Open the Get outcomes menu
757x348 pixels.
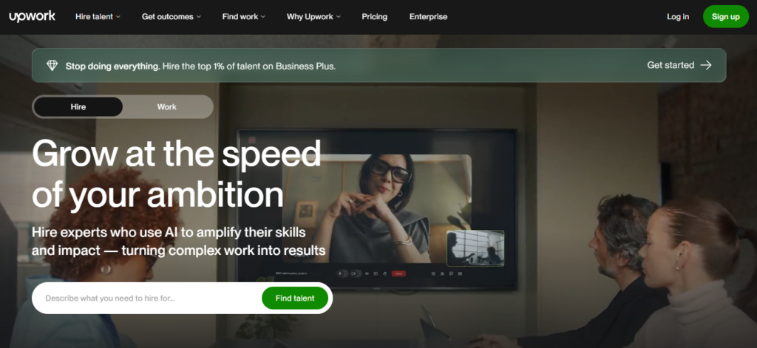172,16
